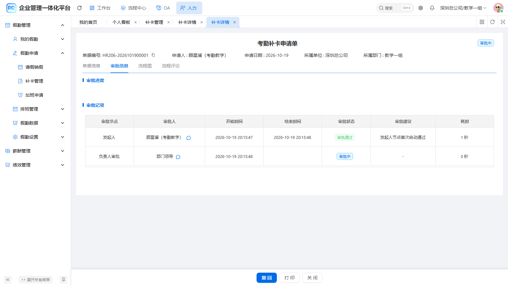Click the 搜索 search field
The width and height of the screenshot is (508, 286).
pyautogui.click(x=395, y=8)
